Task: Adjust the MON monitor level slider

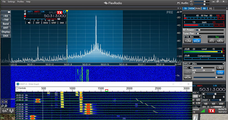Action: (208, 77)
